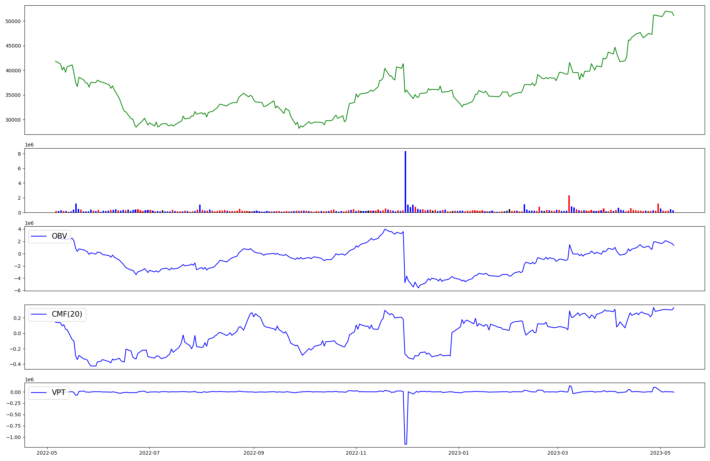Click the 2022-11 x-axis date label
The width and height of the screenshot is (710, 461).
[356, 453]
